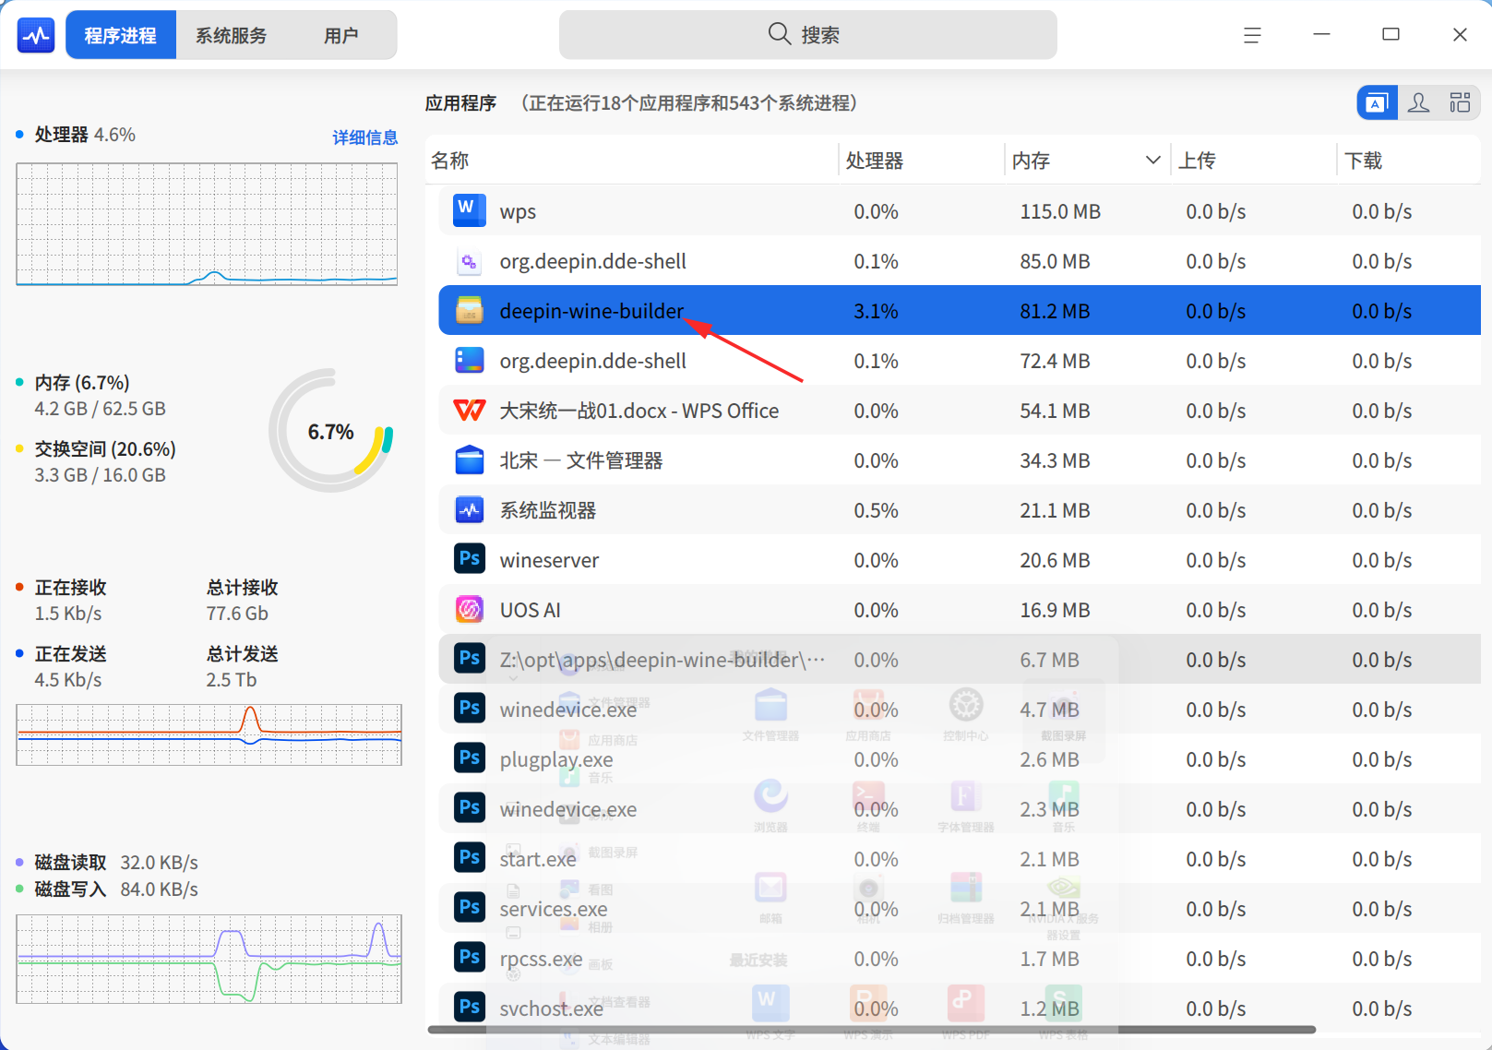Click 3.1% processor value of deepin-wine-builder
This screenshot has height=1050, width=1492.
[x=876, y=311]
